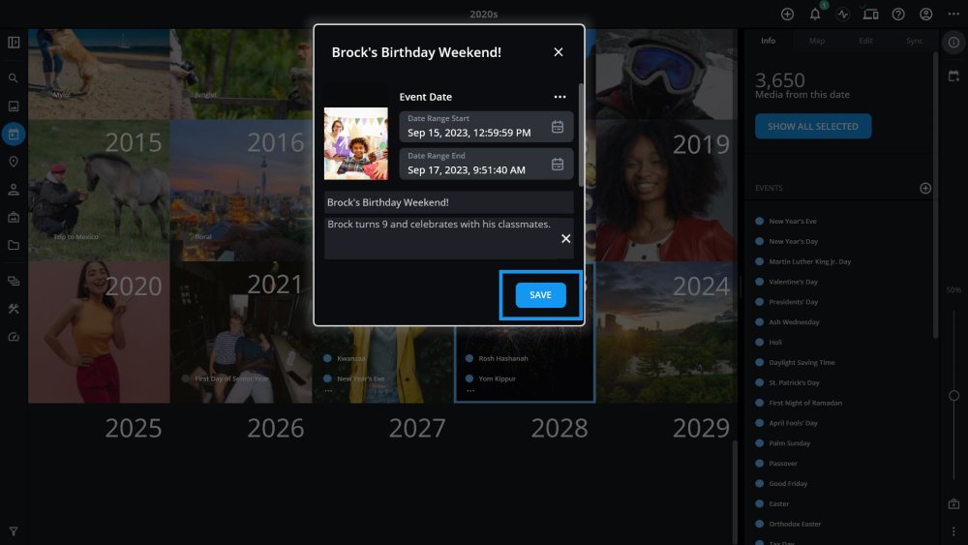This screenshot has width=968, height=545.
Task: Clear the event description text
Action: [x=565, y=239]
